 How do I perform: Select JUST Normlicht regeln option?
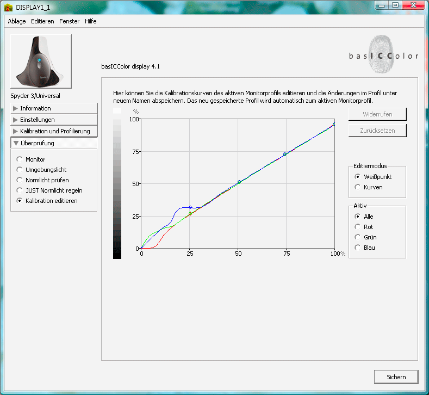click(20, 190)
